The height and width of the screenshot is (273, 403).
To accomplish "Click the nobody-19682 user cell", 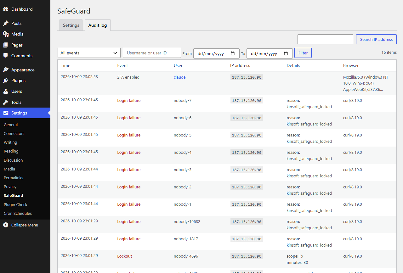I will pyautogui.click(x=187, y=221).
